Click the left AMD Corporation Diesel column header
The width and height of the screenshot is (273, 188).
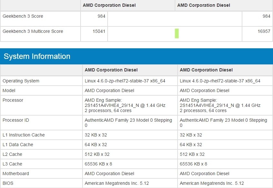tap(109, 5)
